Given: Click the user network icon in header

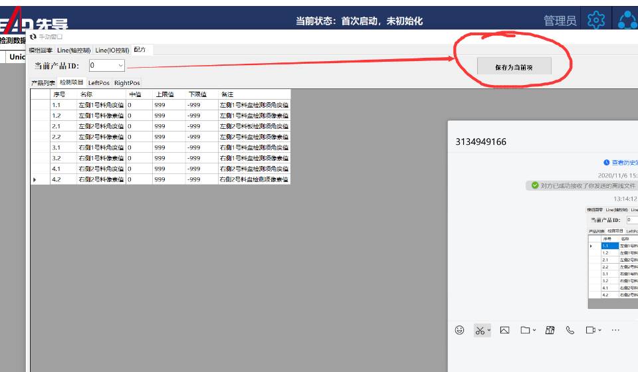Looking at the screenshot, I should pyautogui.click(x=627, y=21).
